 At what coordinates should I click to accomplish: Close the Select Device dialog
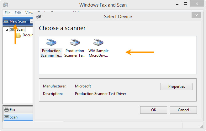196,15
